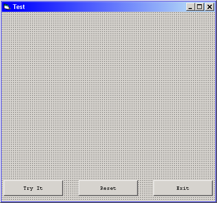Click the bottom-right window corner
Viewport: 217px width, 203px height.
coord(216,202)
